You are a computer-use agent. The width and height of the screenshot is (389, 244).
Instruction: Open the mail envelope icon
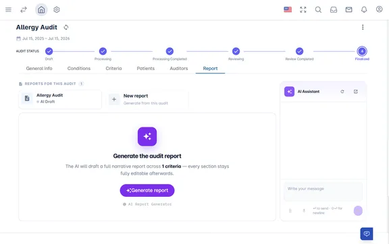(x=348, y=9)
